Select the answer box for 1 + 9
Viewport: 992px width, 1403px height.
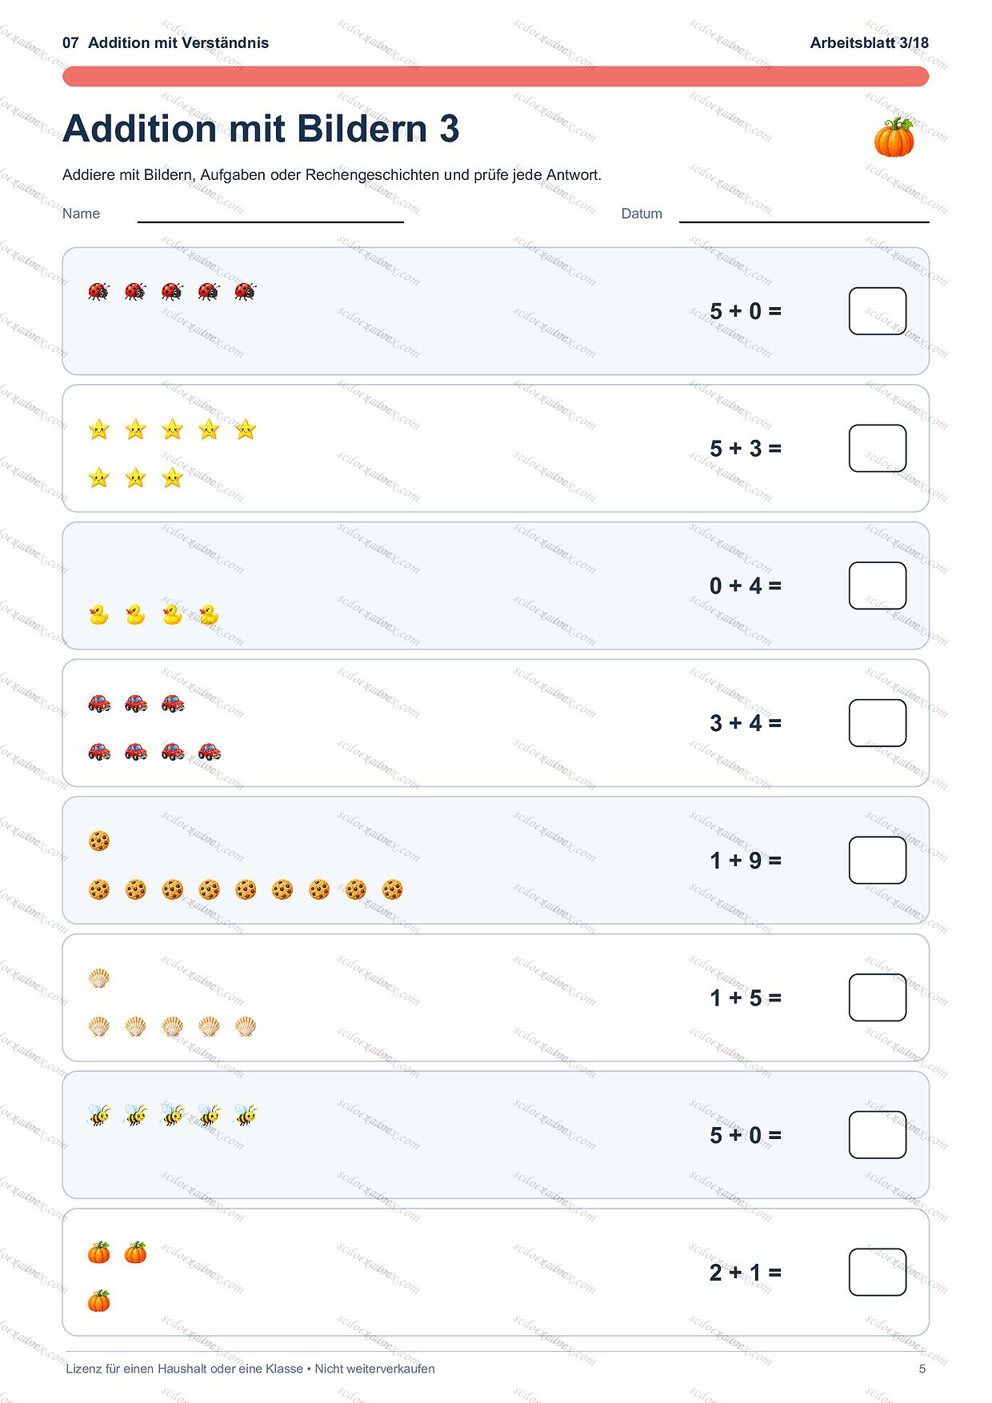click(878, 860)
